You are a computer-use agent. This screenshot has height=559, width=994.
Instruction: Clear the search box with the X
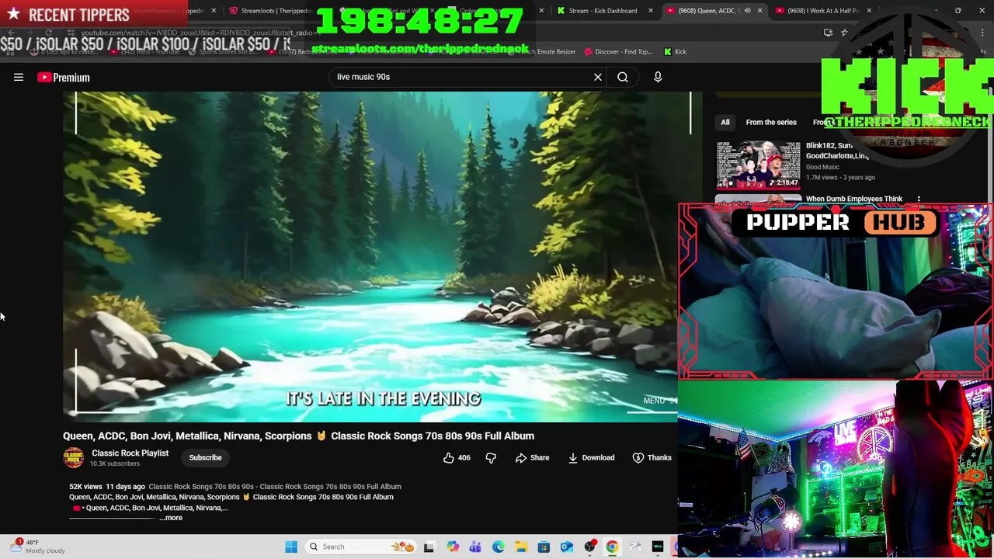[x=598, y=77]
